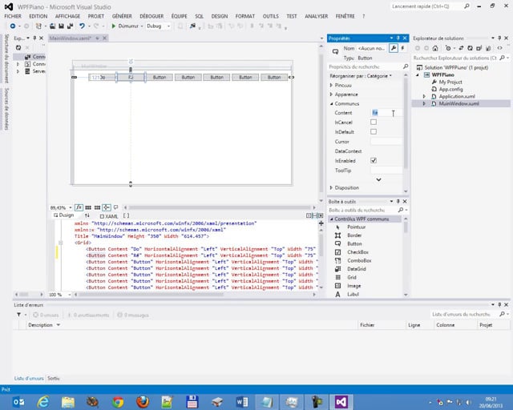Expand the Apparence property category

pos(331,94)
